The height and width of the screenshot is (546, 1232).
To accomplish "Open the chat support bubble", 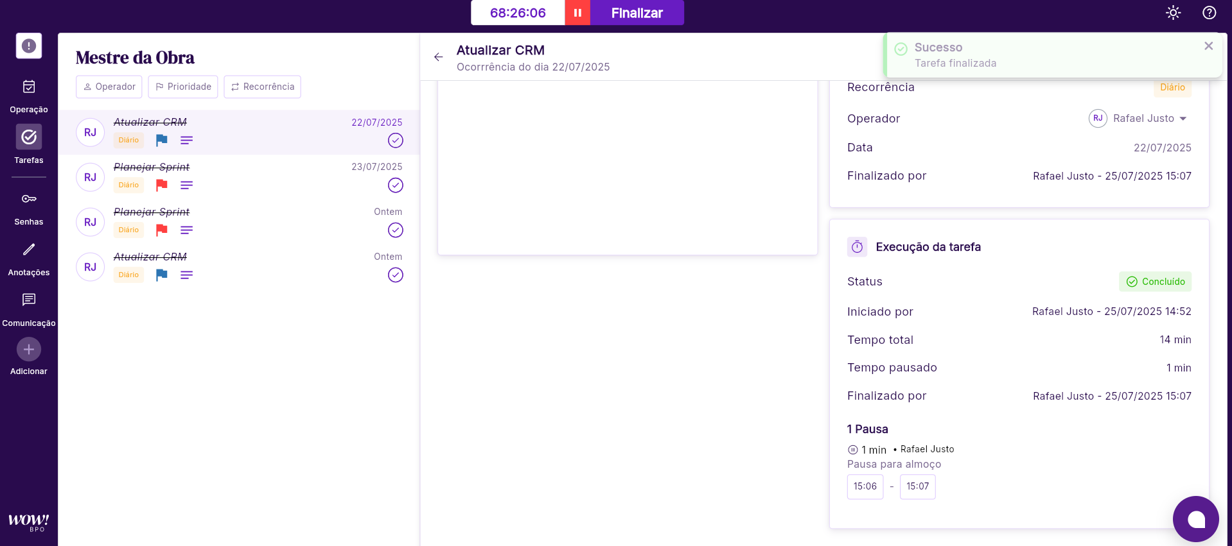I will (x=1195, y=519).
